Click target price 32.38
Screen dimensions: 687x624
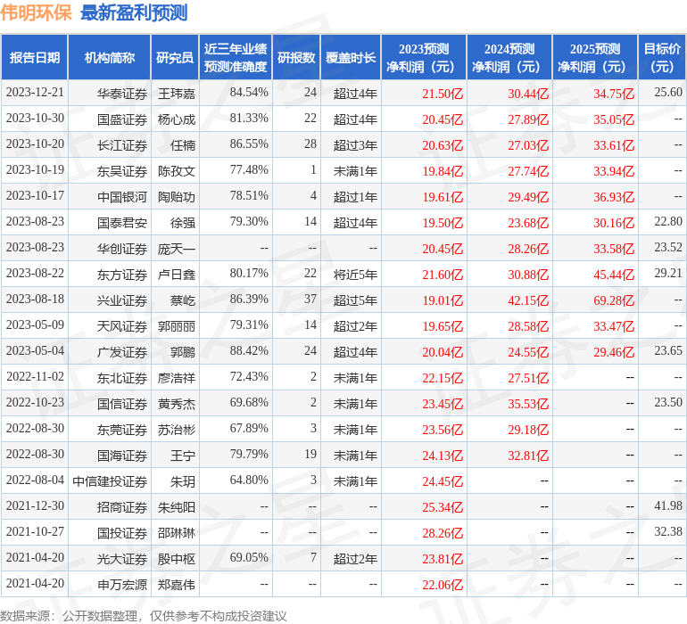(x=668, y=531)
